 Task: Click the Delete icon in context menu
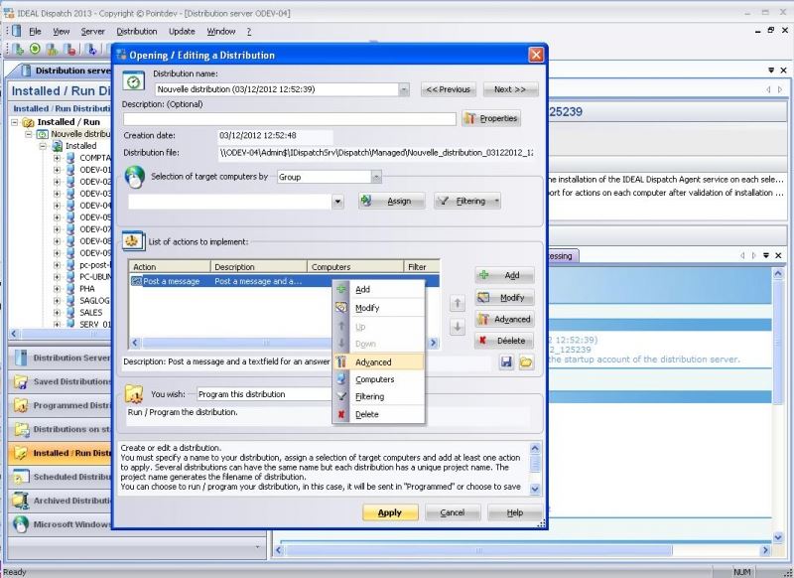341,414
